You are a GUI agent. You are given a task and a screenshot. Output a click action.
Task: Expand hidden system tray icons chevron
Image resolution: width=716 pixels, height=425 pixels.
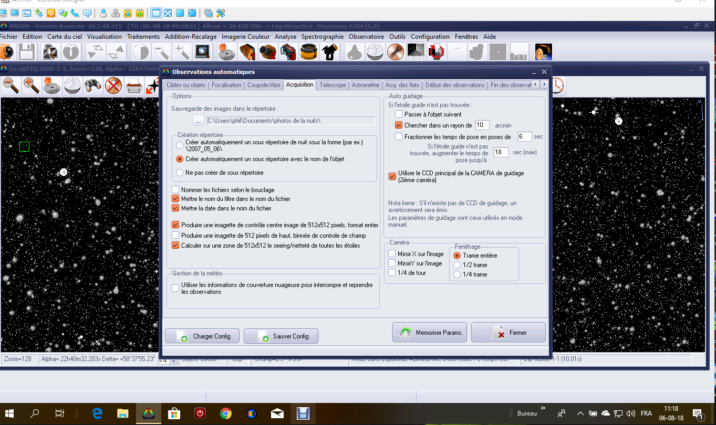coord(580,413)
